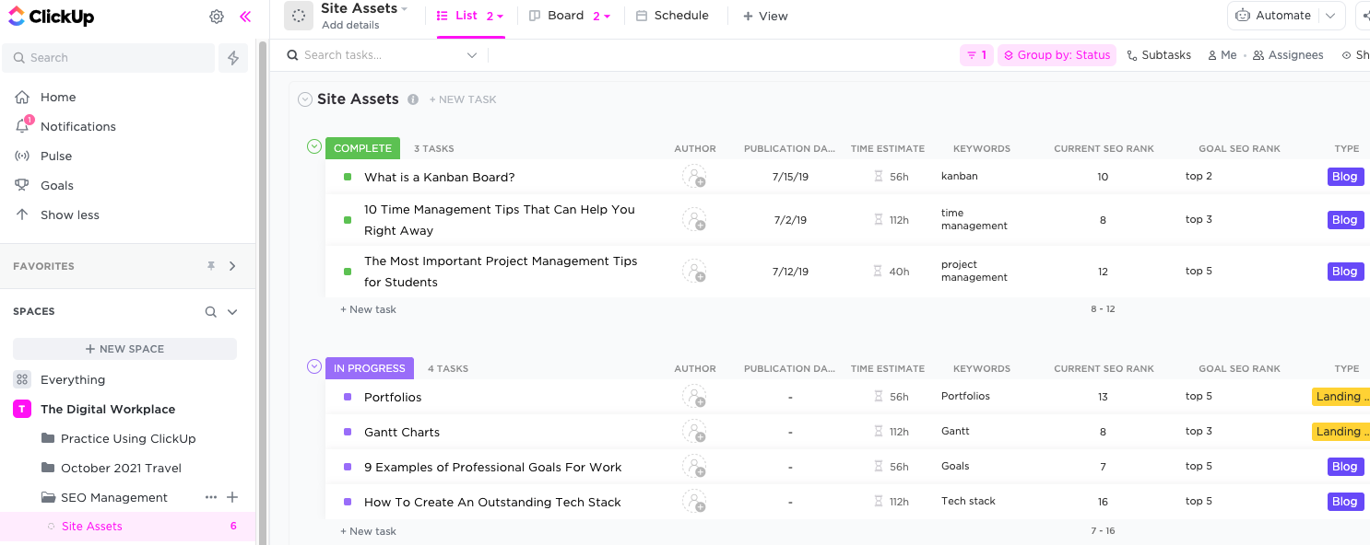
Task: Toggle the Subtasks display option
Action: [x=1159, y=55]
